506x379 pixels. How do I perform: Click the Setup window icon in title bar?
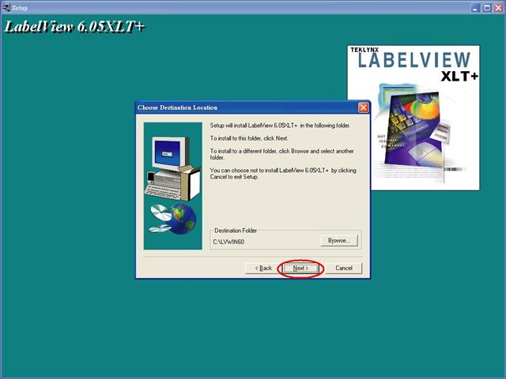pyautogui.click(x=6, y=7)
